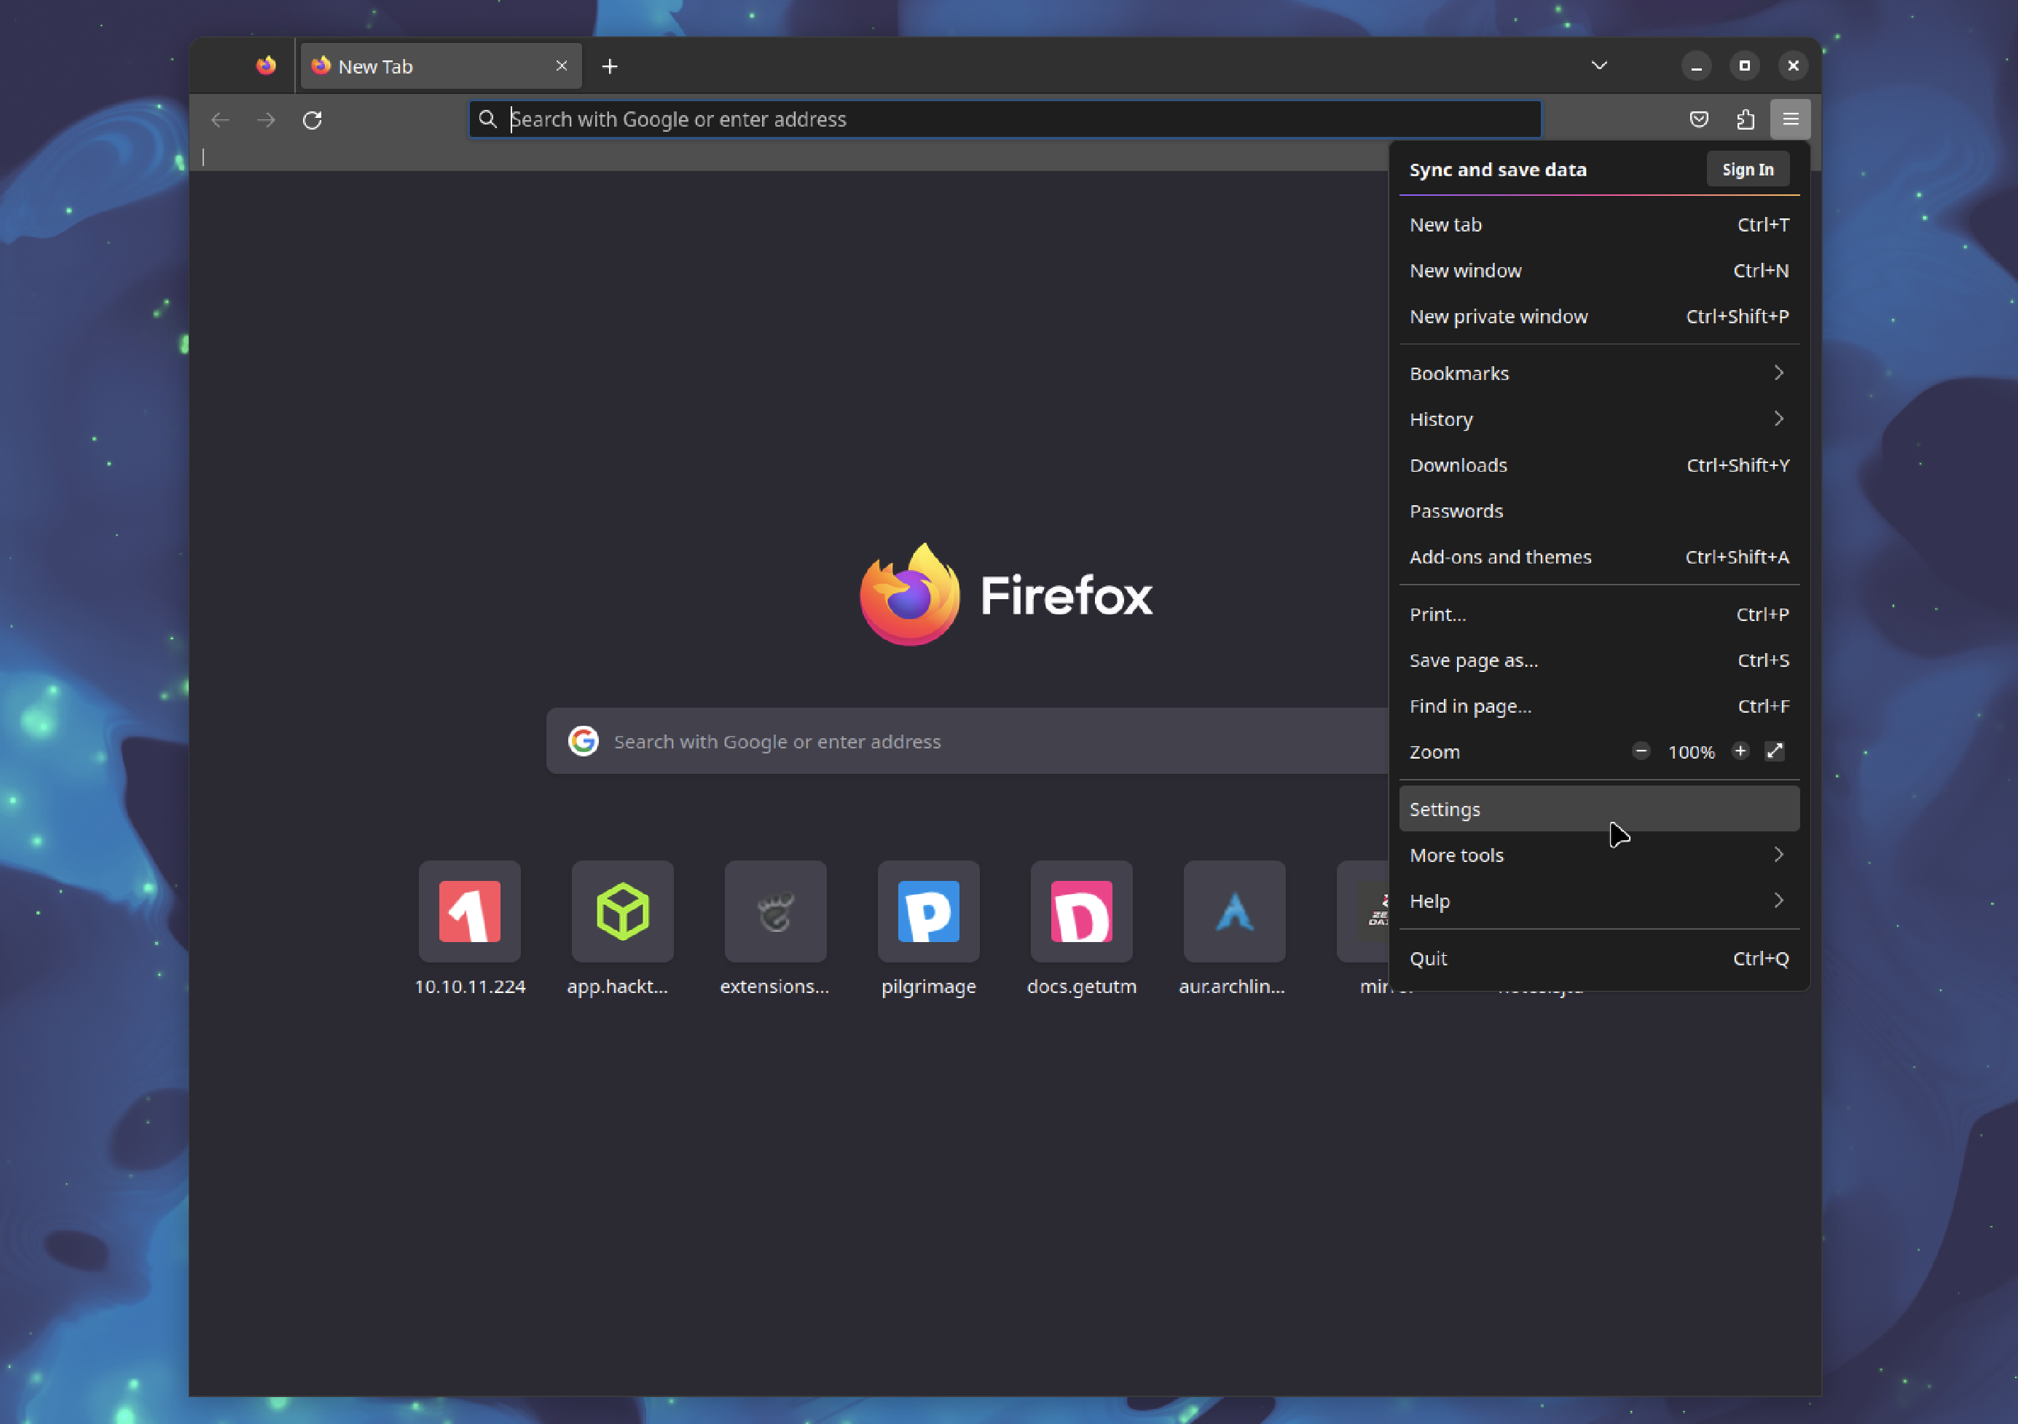Select Save page as... entry
Image resolution: width=2018 pixels, height=1424 pixels.
(1599, 660)
